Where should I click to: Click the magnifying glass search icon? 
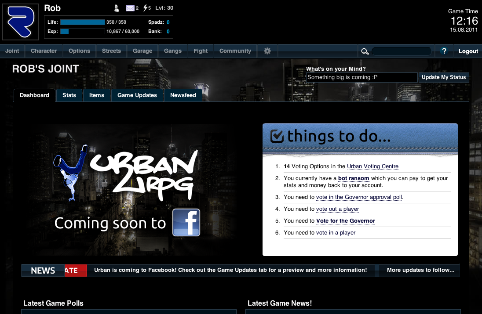[365, 51]
